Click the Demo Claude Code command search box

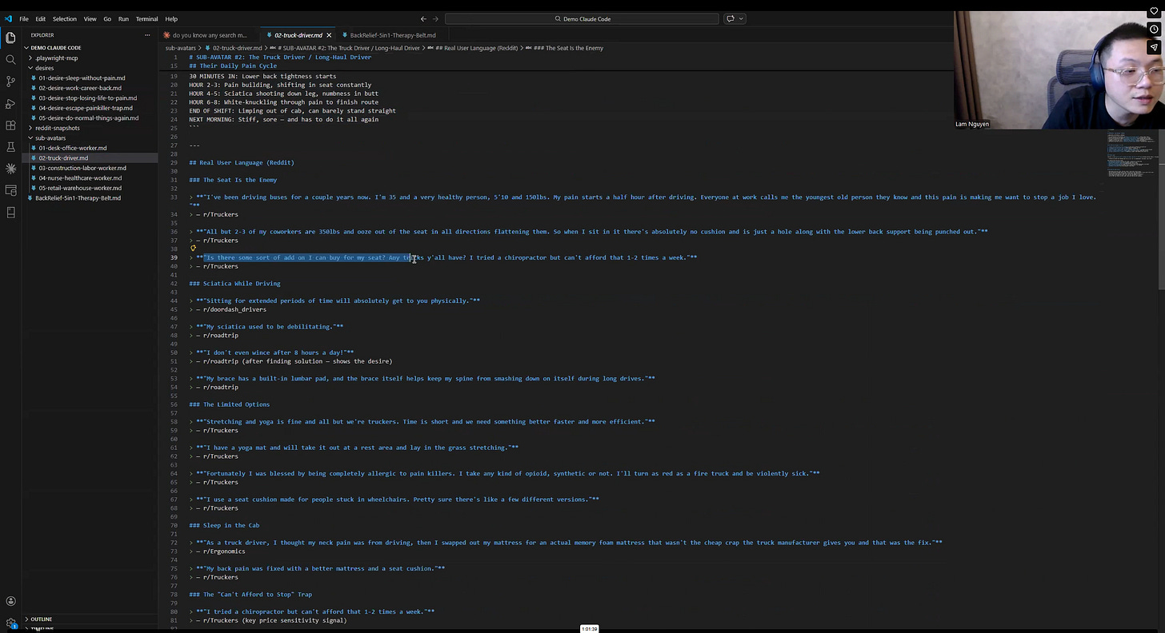pyautogui.click(x=582, y=18)
